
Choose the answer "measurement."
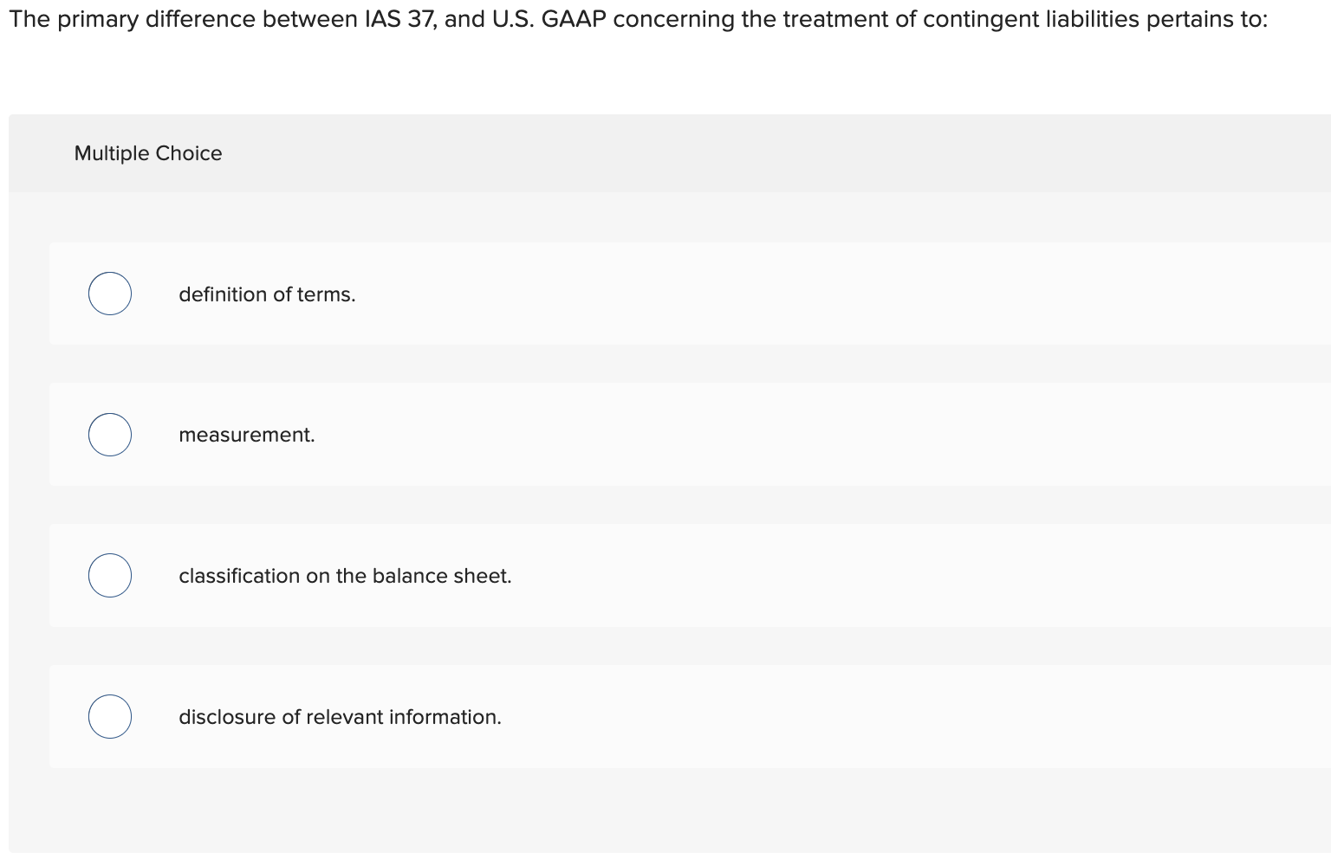point(246,434)
